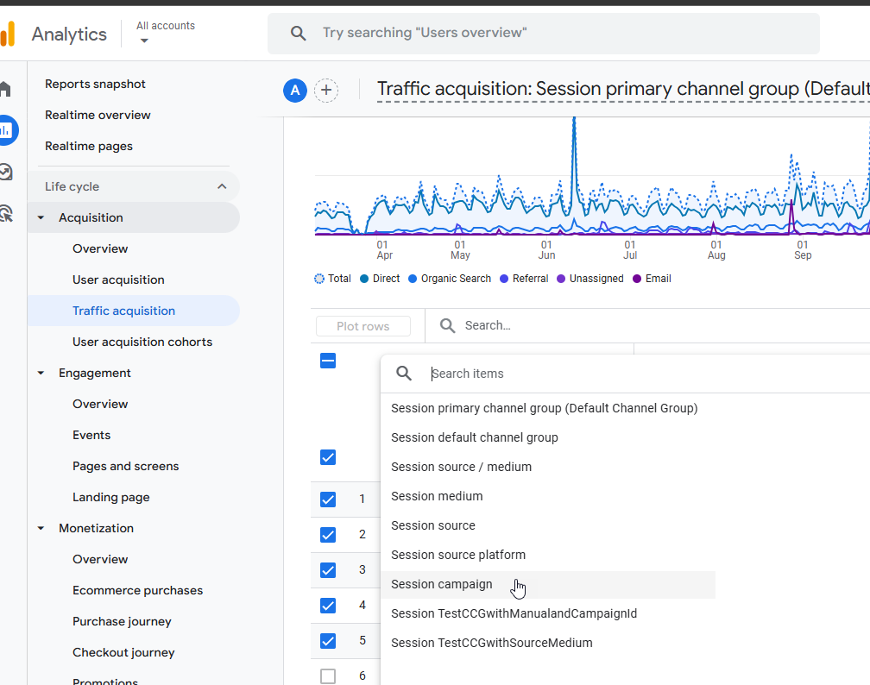
Task: Open Reports snapshot
Action: (x=95, y=84)
